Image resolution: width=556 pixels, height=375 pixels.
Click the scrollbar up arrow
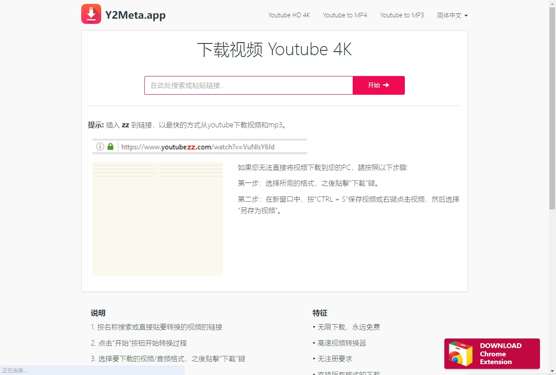pos(553,3)
